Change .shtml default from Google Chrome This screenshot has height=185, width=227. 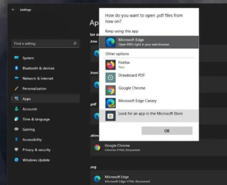[x=158, y=148]
